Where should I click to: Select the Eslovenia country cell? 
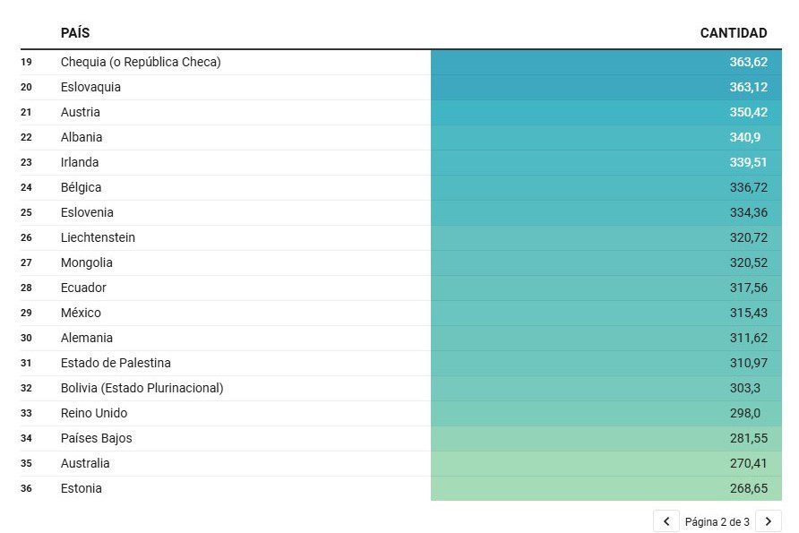pos(87,212)
